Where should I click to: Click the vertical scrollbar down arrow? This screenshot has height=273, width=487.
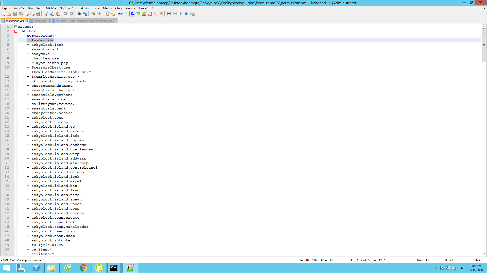[484, 254]
